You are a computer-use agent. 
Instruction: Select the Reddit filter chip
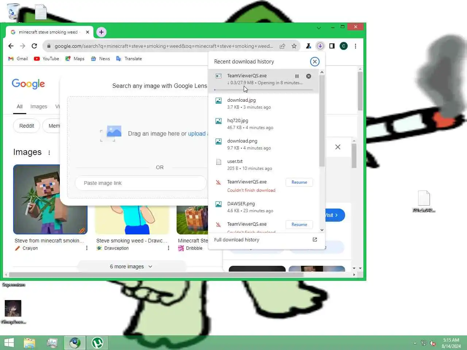click(27, 126)
